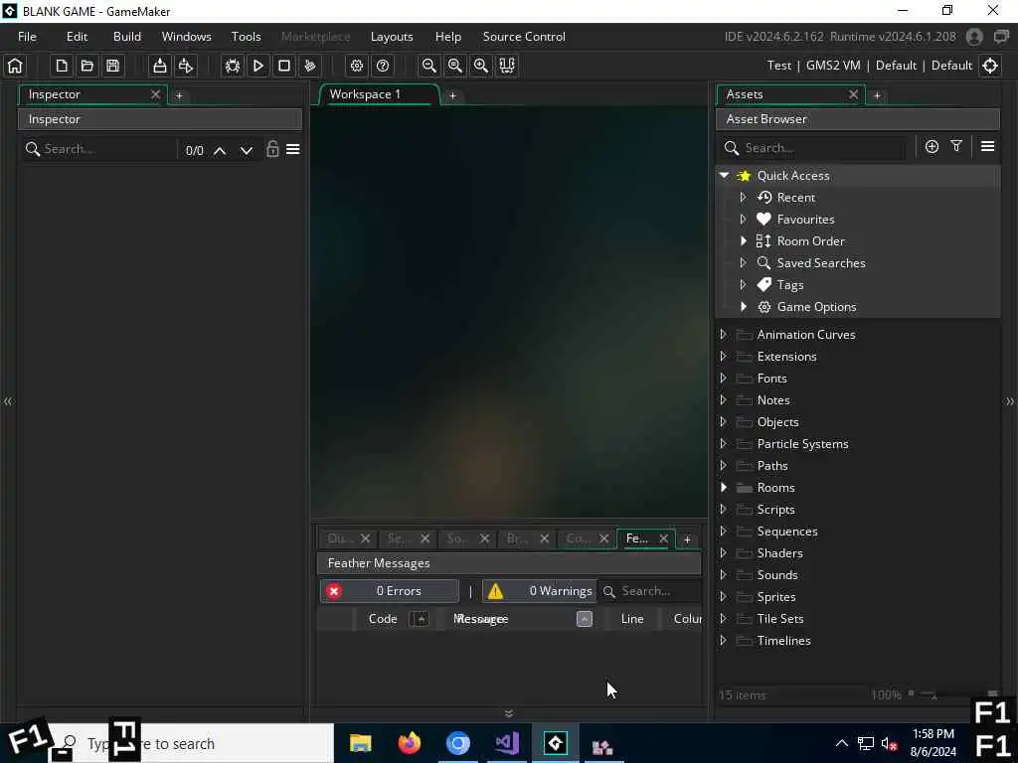Open target manager crosshair icon
Screen dimensions: 1018x763
click(x=990, y=66)
